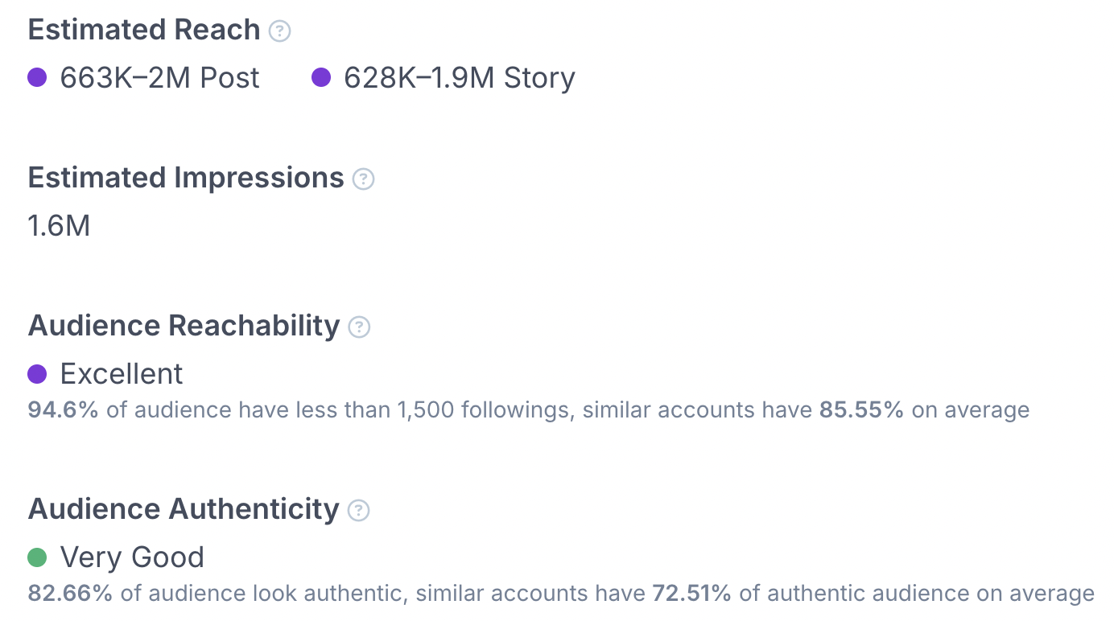Image resolution: width=1114 pixels, height=621 pixels.
Task: Click the Estimated Reach heading
Action: pyautogui.click(x=144, y=31)
